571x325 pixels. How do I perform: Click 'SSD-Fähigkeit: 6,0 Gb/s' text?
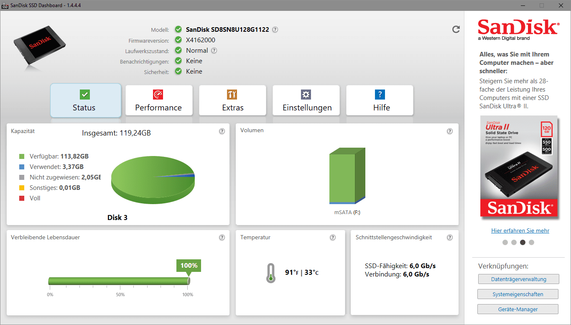[x=400, y=266]
